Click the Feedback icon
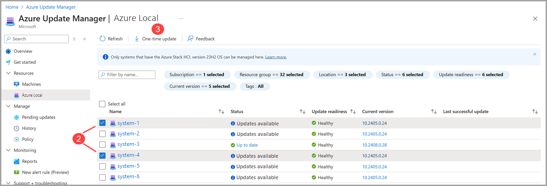547x186 pixels. point(191,39)
